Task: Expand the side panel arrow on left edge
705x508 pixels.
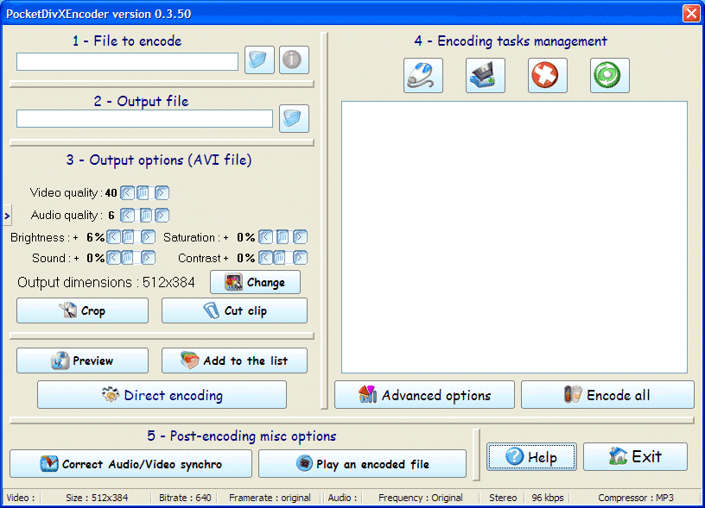Action: point(6,214)
